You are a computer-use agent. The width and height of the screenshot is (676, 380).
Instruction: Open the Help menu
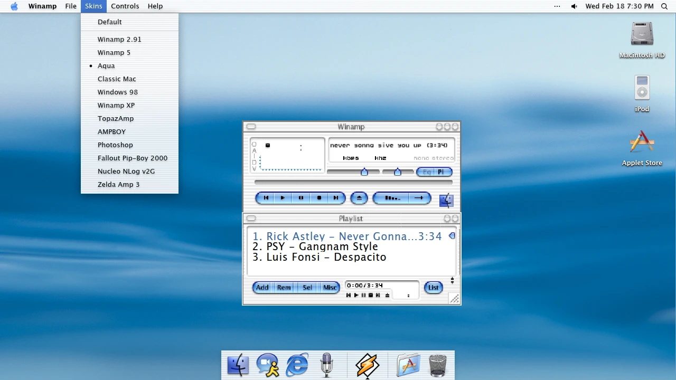click(155, 6)
